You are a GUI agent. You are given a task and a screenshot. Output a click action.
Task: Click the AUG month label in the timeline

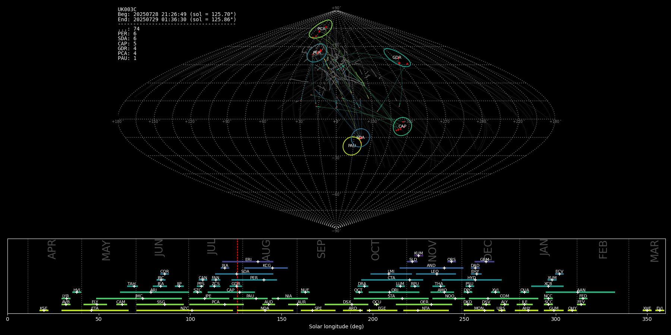(x=266, y=249)
